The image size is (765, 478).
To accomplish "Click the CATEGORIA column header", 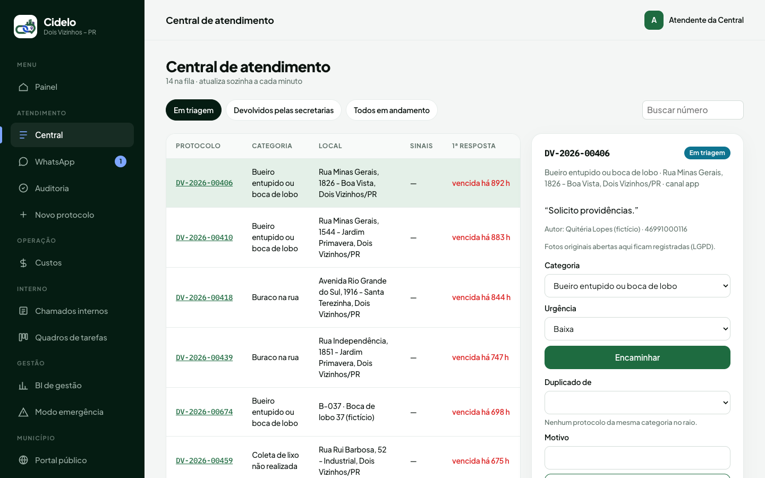I will [x=272, y=146].
